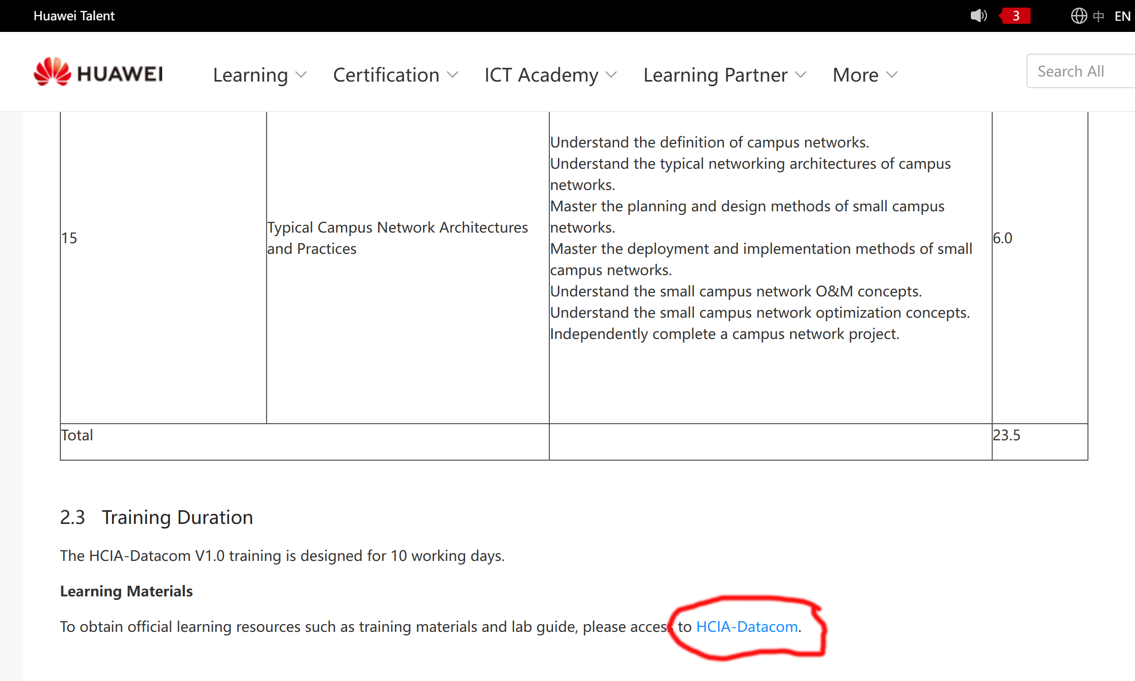Open the red notification badge showing 3
Image resolution: width=1135 pixels, height=681 pixels.
click(x=1015, y=16)
